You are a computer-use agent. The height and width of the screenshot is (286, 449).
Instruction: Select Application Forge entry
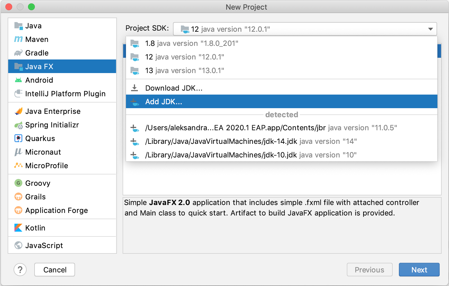62,210
